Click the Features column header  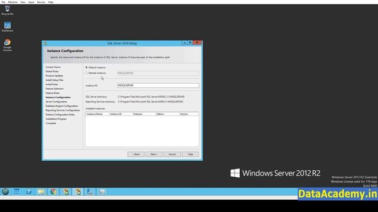pos(144,114)
